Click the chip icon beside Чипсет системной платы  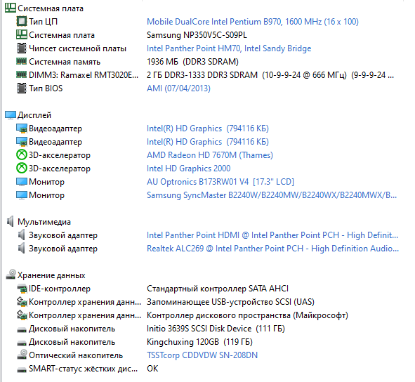pyautogui.click(x=22, y=48)
